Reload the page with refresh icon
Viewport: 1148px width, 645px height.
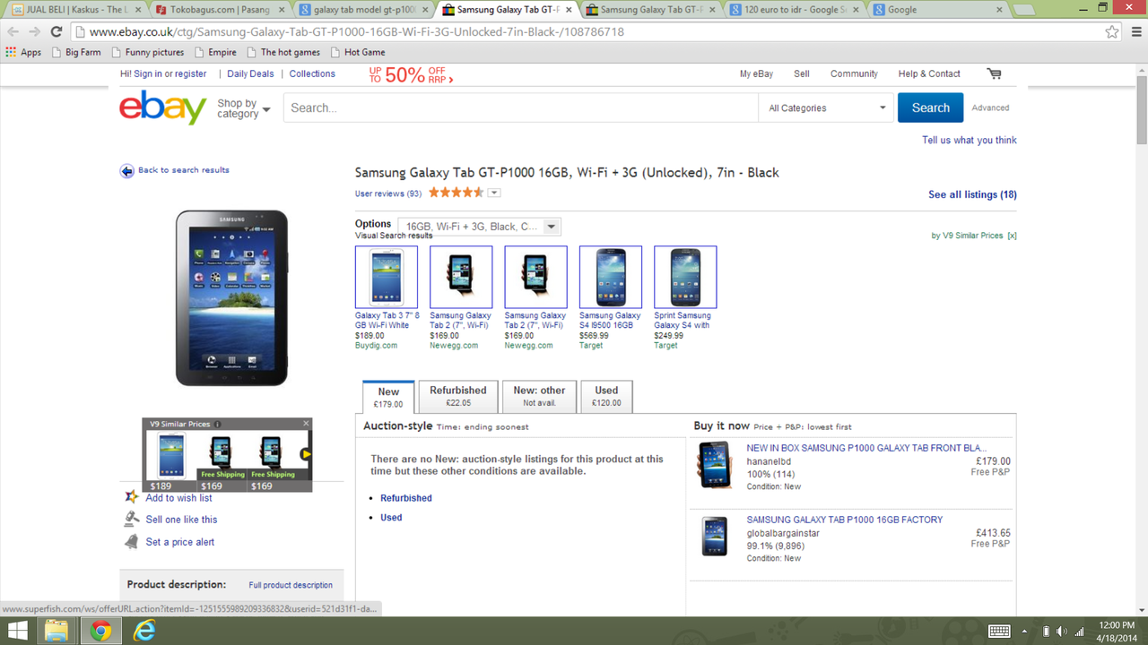pyautogui.click(x=56, y=31)
